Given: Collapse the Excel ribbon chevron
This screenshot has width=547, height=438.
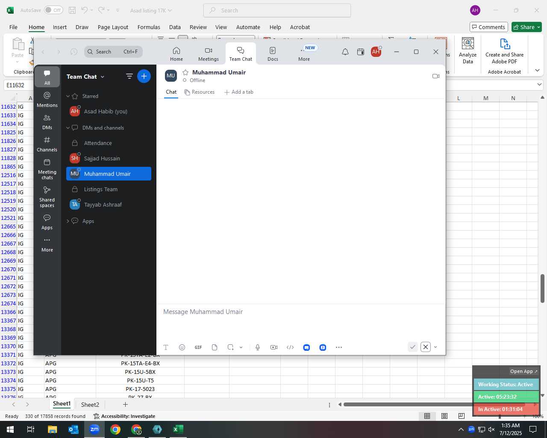Looking at the screenshot, I should pos(538,70).
